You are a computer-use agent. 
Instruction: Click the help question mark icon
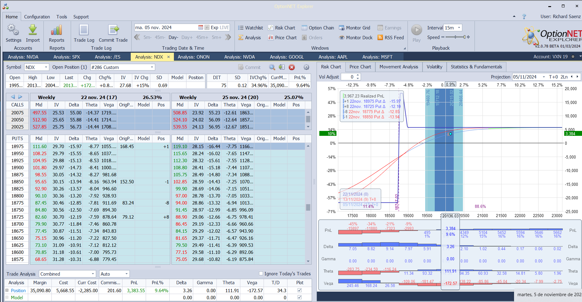(x=524, y=16)
